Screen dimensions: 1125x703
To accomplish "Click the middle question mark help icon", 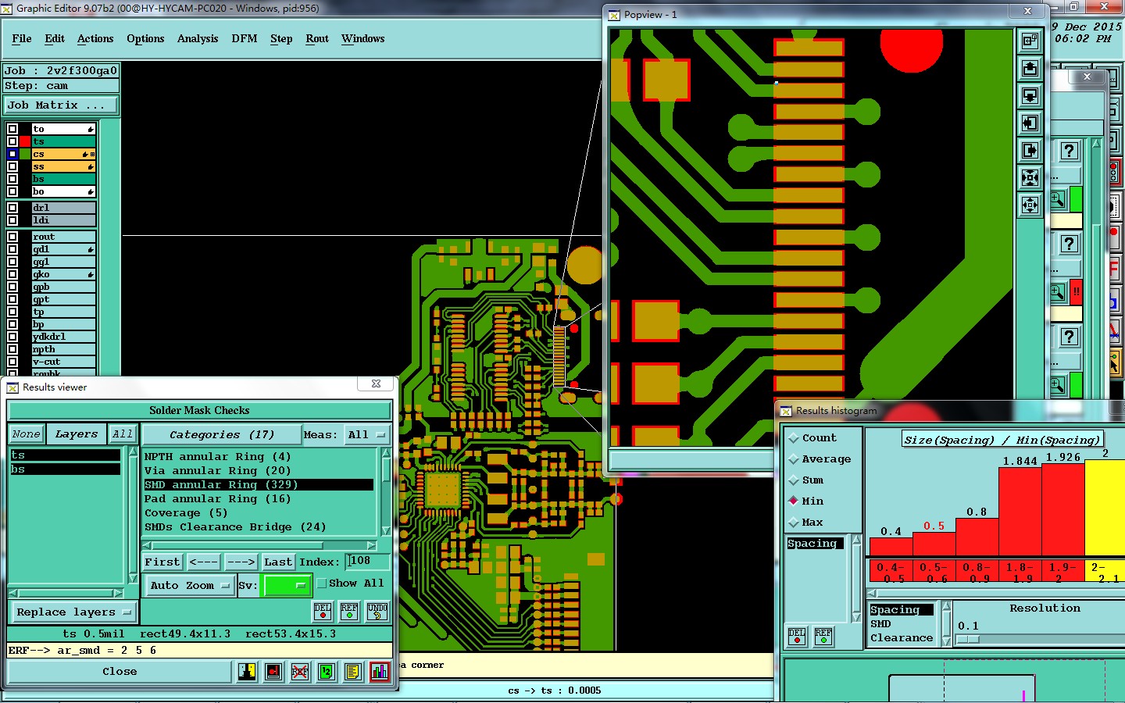I will pyautogui.click(x=1070, y=244).
